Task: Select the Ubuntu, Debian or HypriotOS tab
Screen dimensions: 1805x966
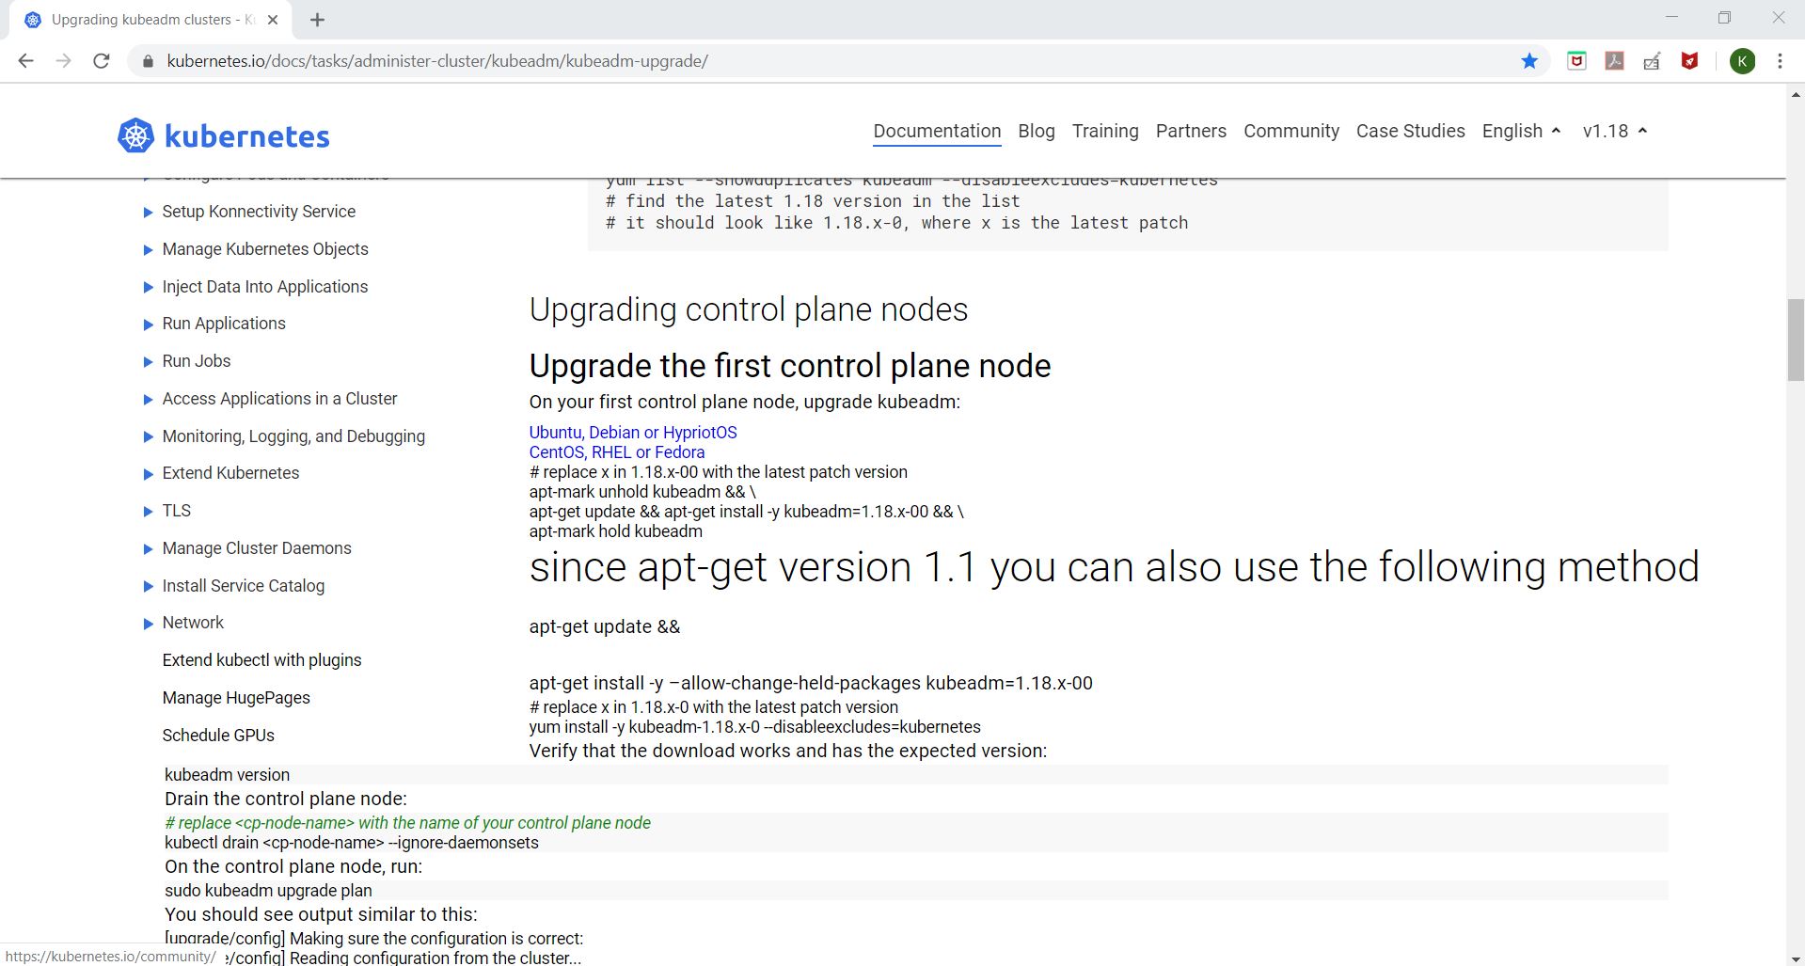Action: click(x=633, y=433)
